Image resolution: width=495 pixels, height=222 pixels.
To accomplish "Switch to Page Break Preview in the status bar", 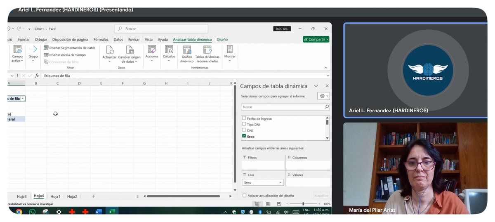I will point(279,204).
